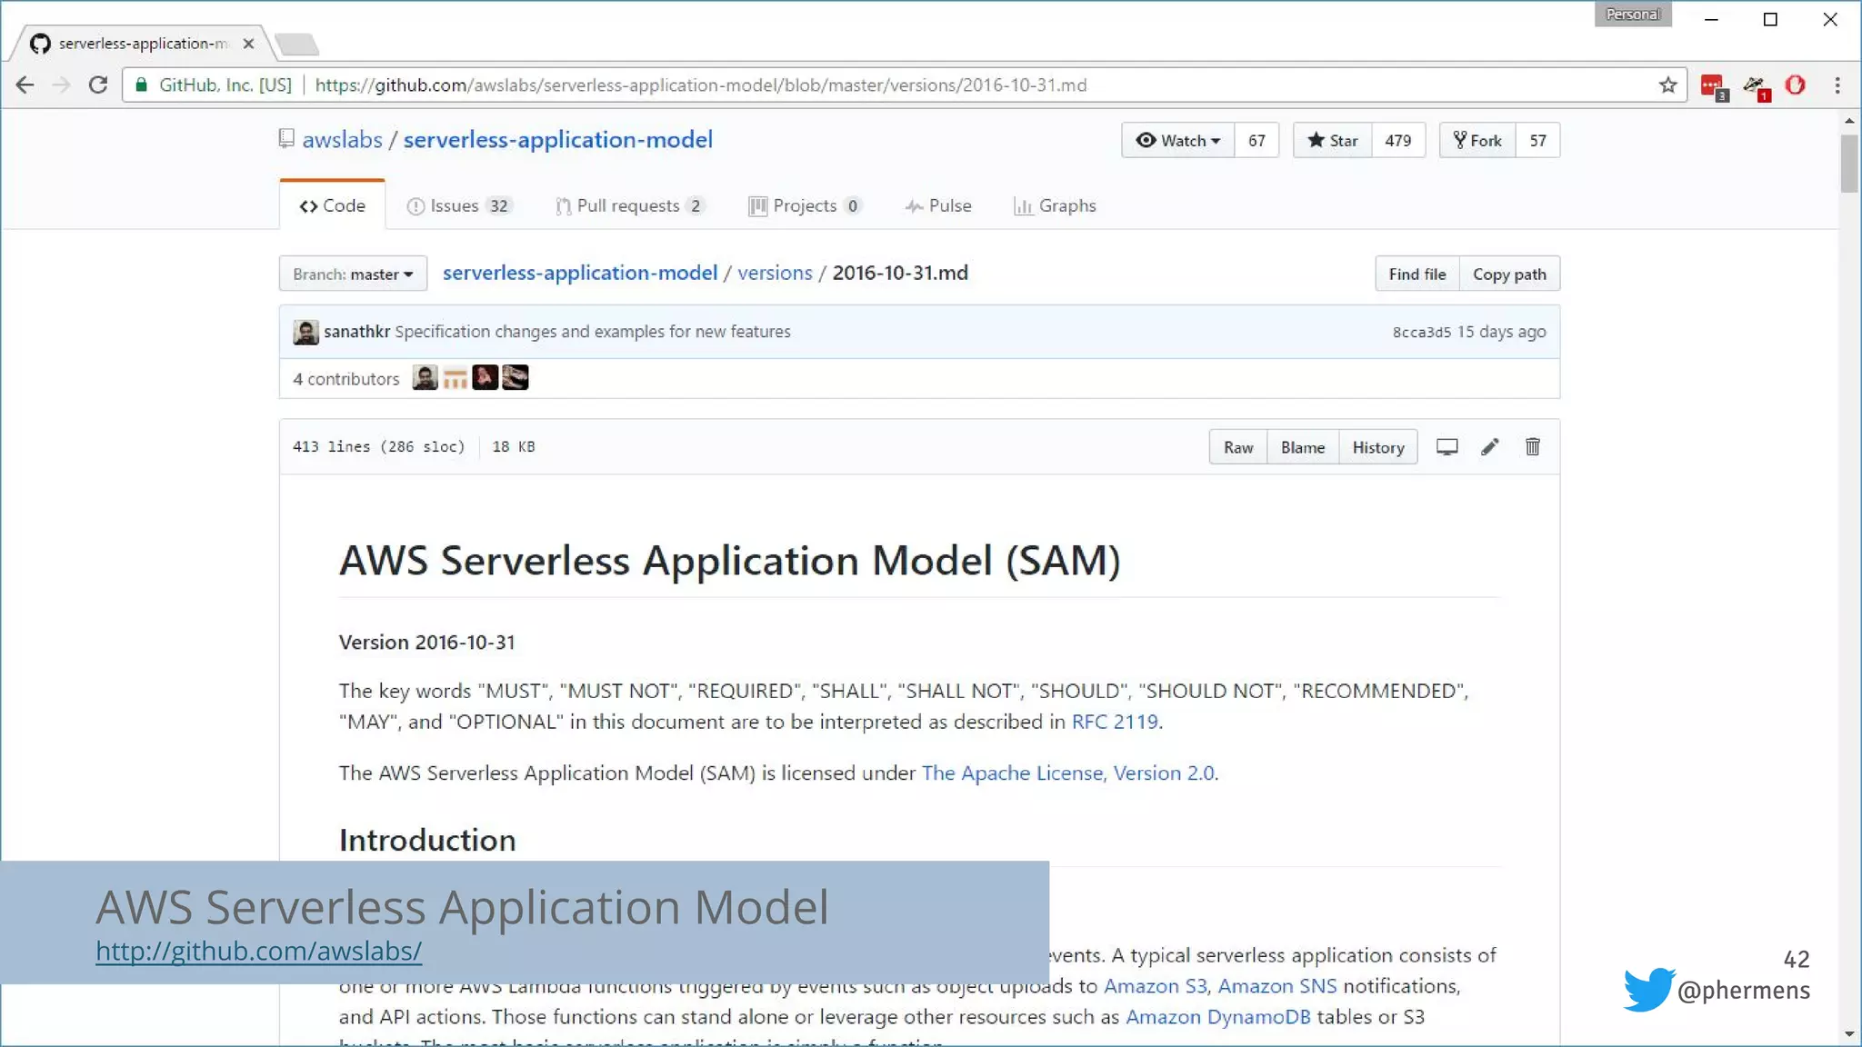This screenshot has width=1862, height=1047.
Task: Click the browser forward arrow
Action: coord(61,85)
